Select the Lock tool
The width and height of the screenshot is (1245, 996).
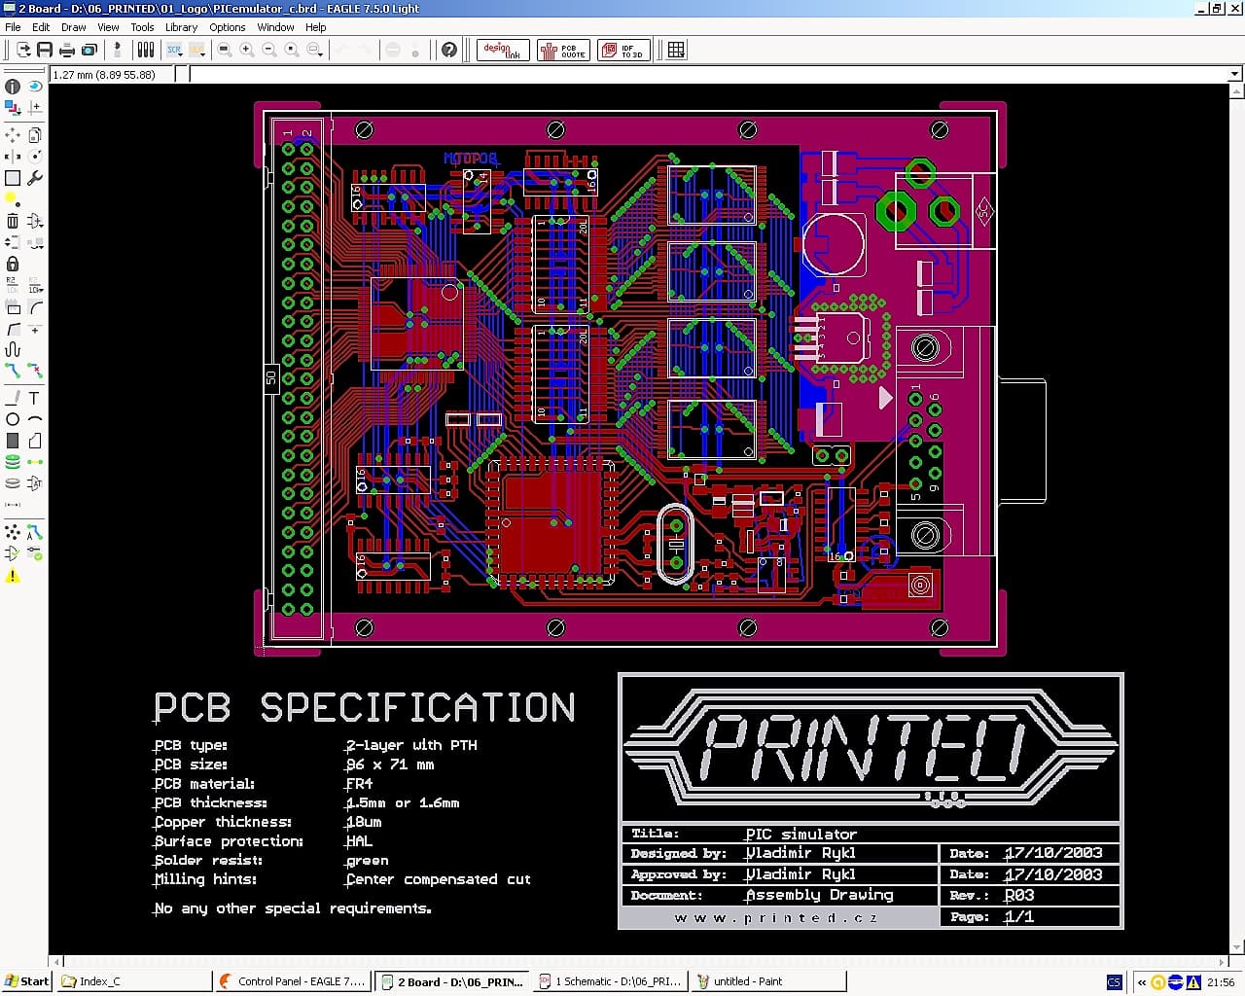(x=13, y=264)
